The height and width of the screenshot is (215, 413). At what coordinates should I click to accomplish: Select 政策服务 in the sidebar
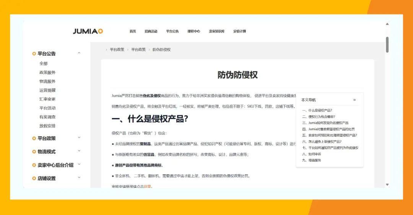click(47, 73)
